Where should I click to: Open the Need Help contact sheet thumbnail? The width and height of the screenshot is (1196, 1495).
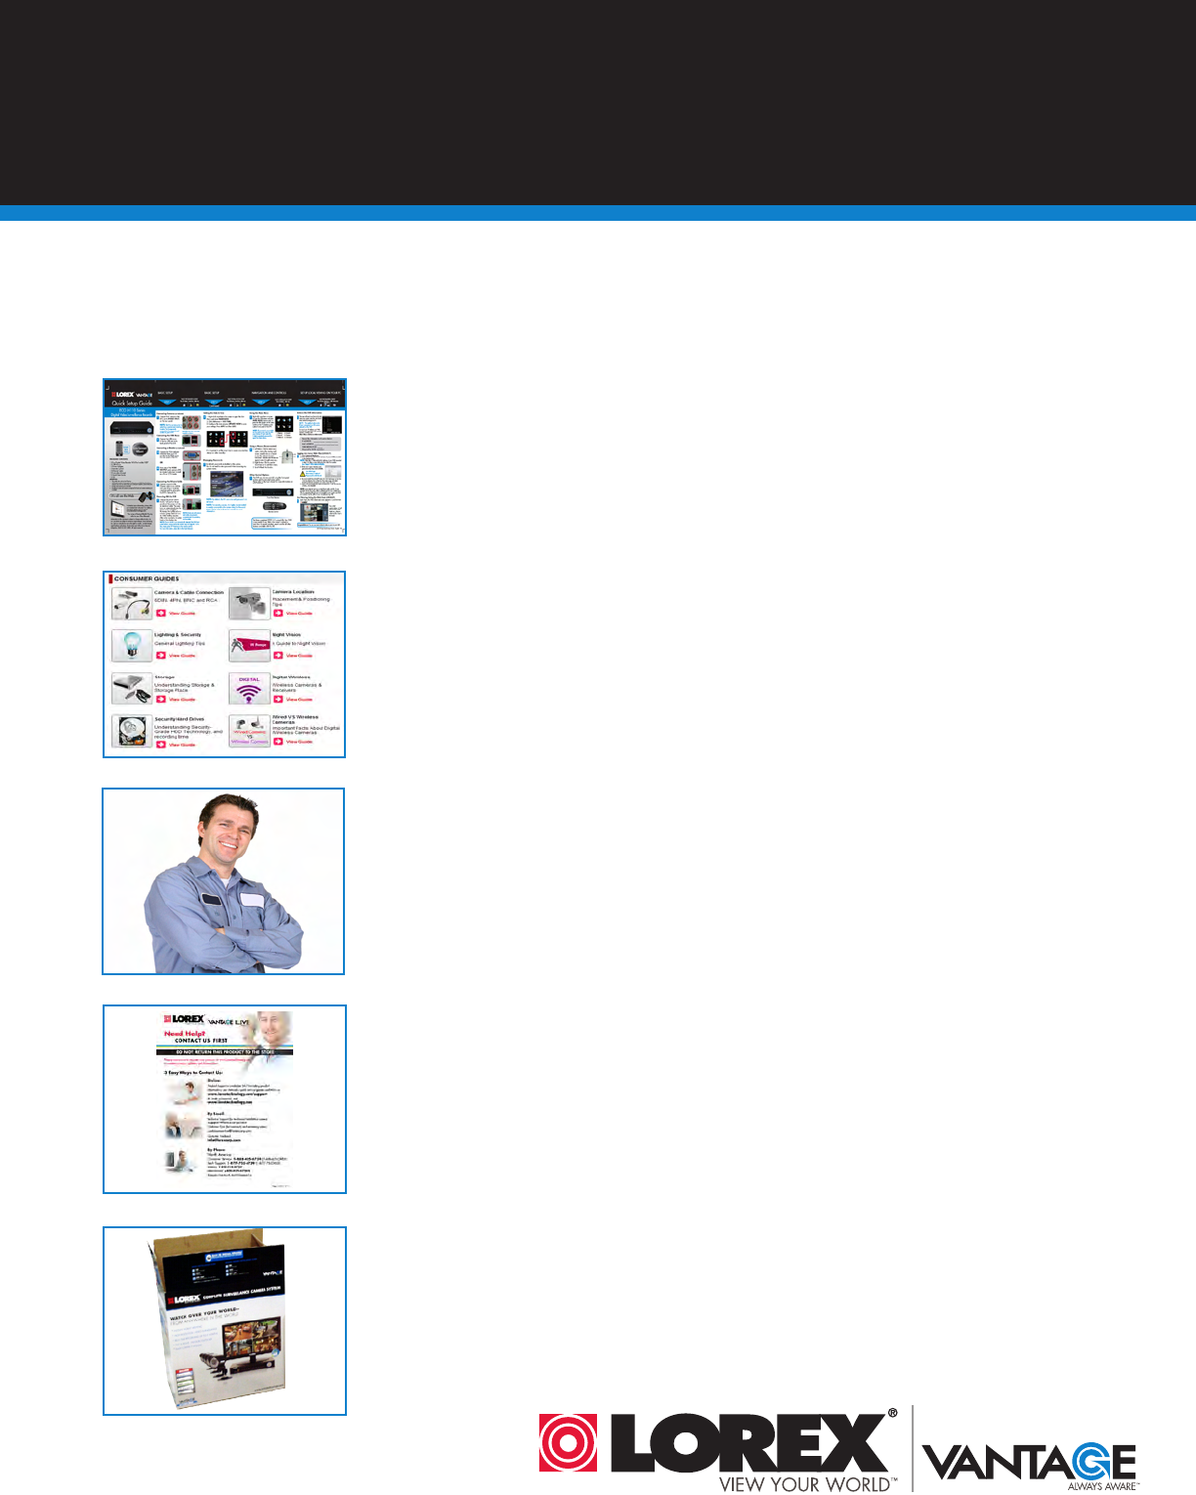coord(225,1099)
